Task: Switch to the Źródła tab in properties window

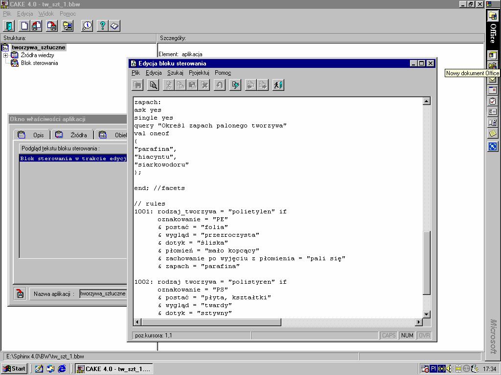Action: click(x=72, y=135)
